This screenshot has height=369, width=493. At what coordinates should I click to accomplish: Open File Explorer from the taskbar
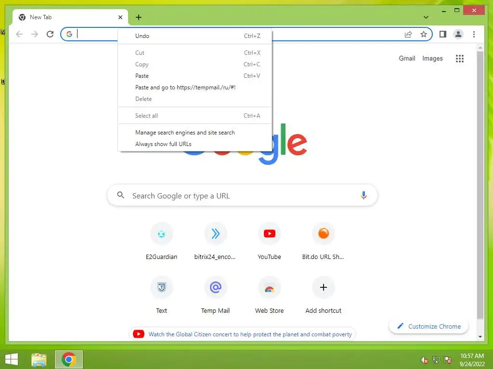(x=39, y=359)
